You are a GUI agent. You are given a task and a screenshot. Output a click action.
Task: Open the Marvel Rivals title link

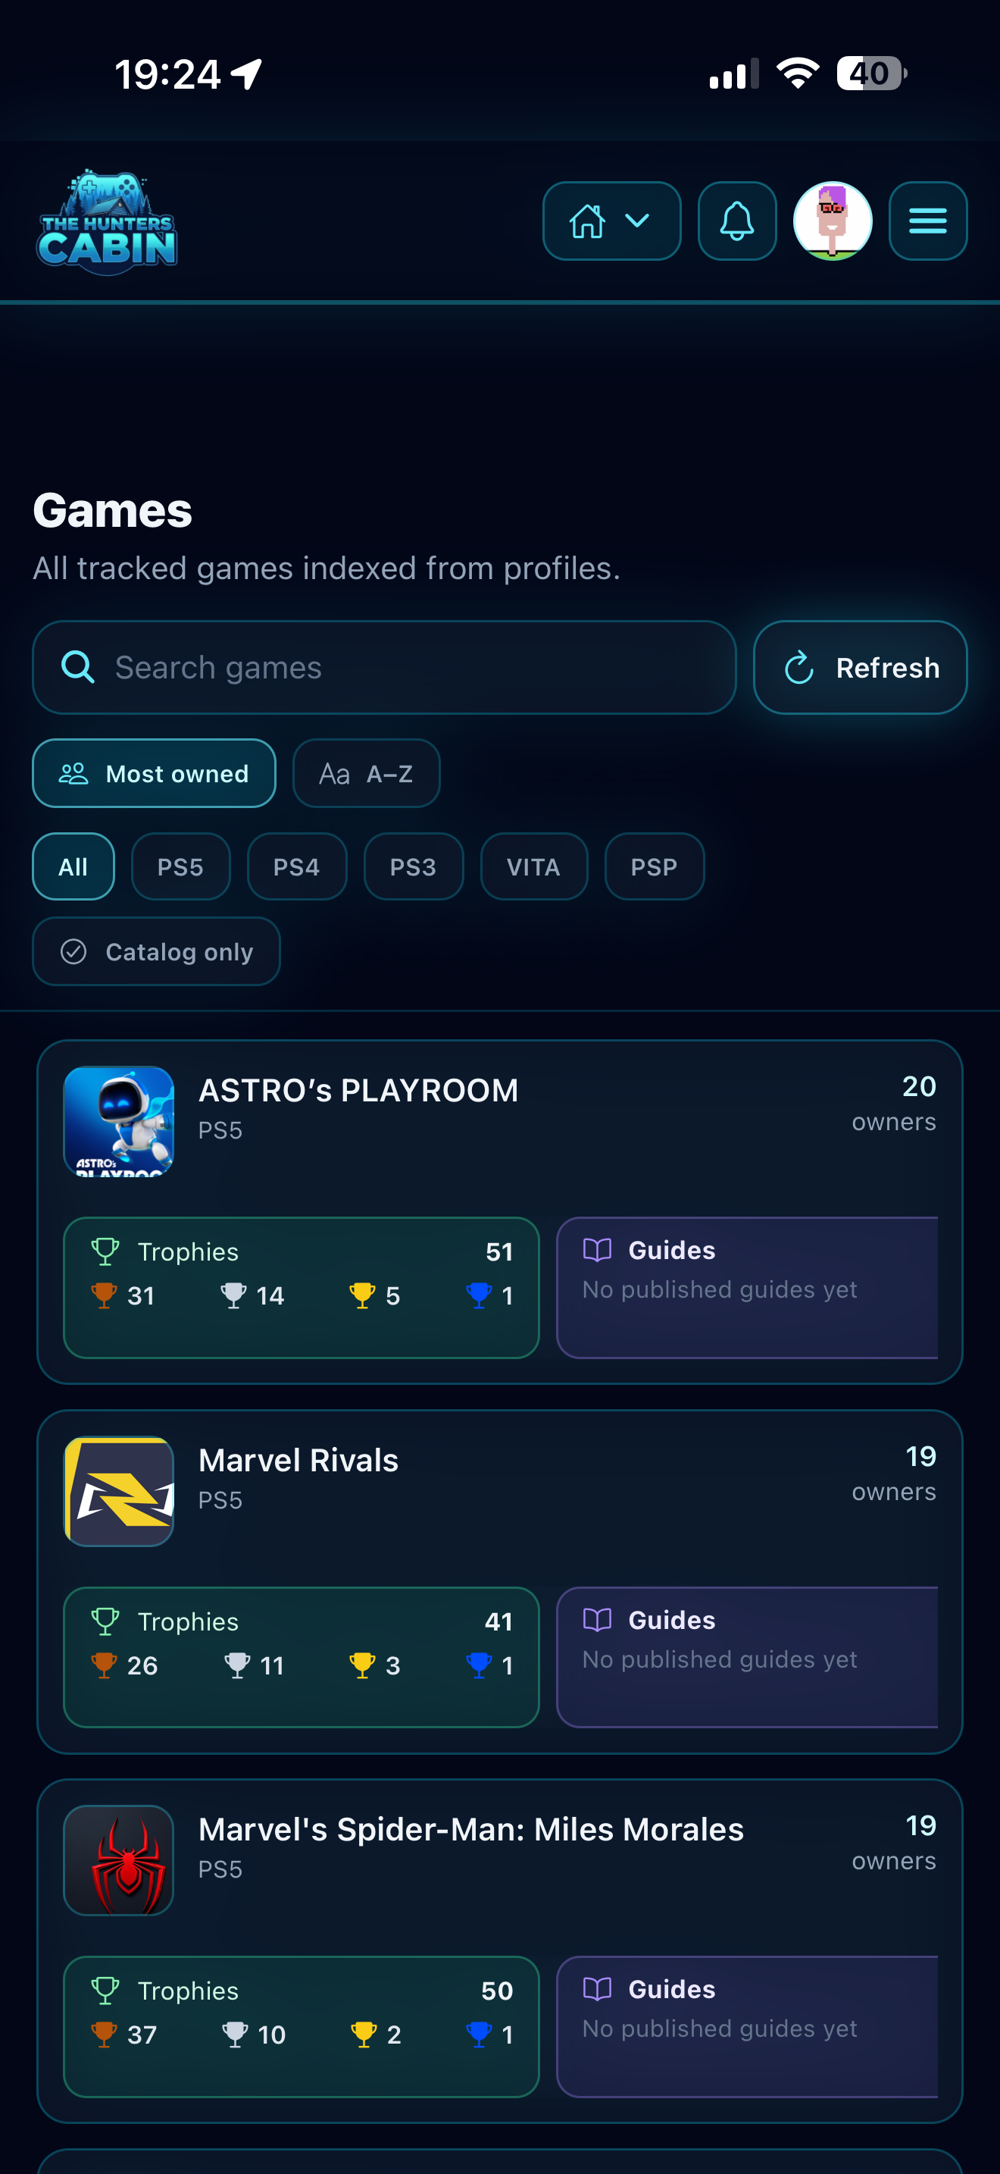(x=298, y=1460)
